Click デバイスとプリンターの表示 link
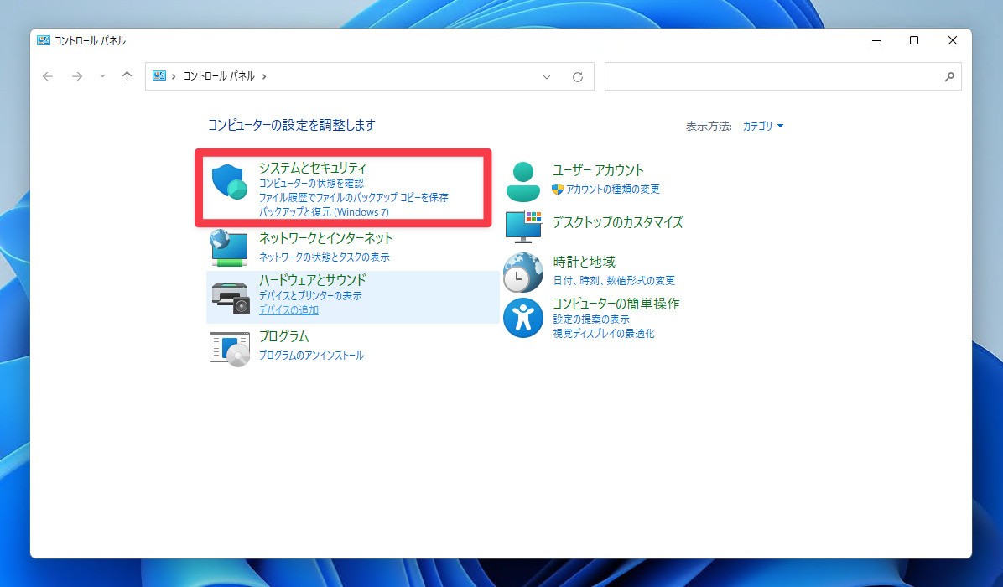Screen dimensions: 1003x587 click(x=310, y=295)
